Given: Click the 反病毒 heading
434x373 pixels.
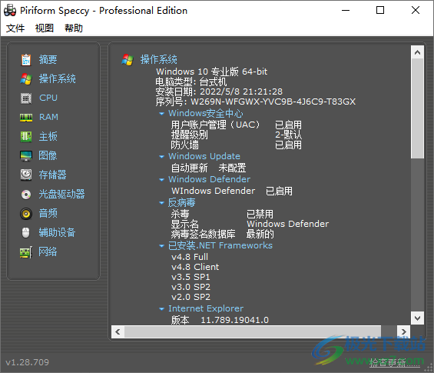Looking at the screenshot, I should tap(181, 202).
